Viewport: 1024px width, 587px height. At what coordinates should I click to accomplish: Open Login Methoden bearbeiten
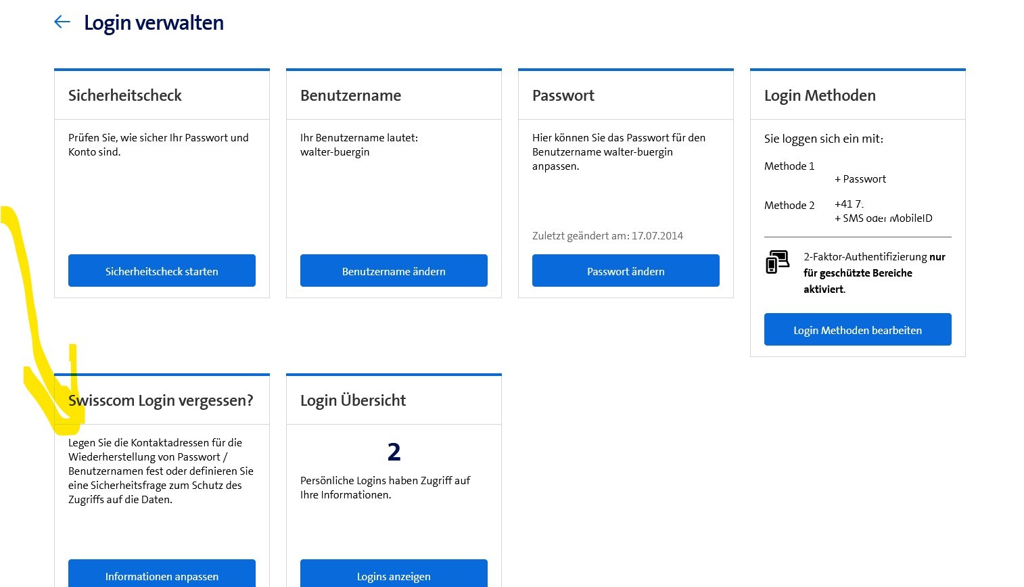coord(857,330)
